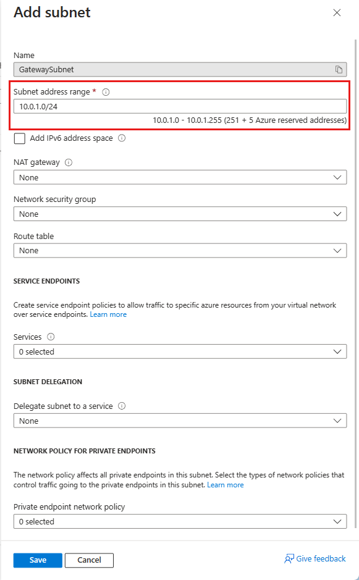
Task: Open the Give feedback link
Action: click(315, 558)
